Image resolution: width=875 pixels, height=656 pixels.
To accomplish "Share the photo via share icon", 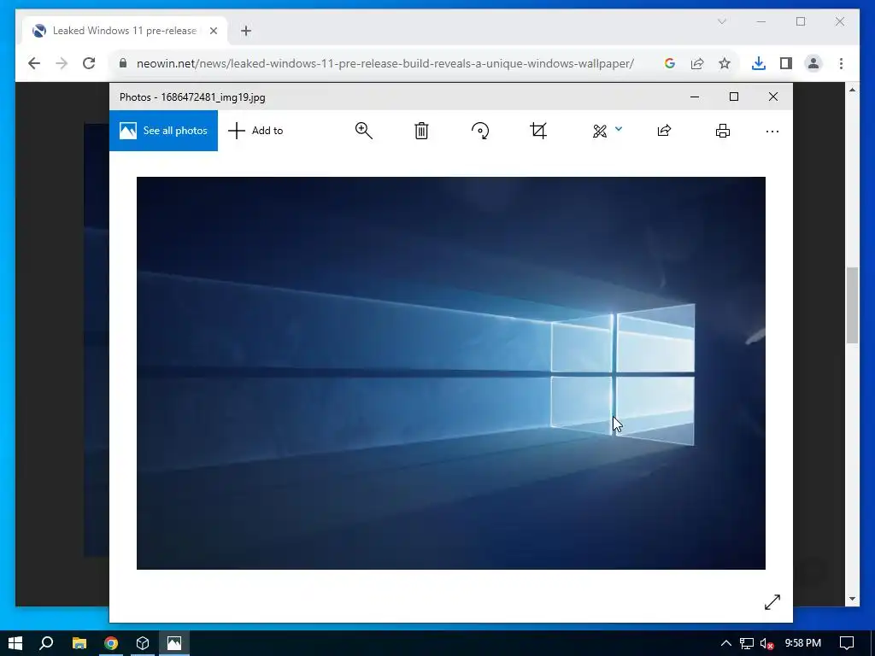I will coord(664,131).
